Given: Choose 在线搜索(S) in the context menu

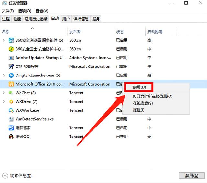Looking at the screenshot, I should (143, 103).
